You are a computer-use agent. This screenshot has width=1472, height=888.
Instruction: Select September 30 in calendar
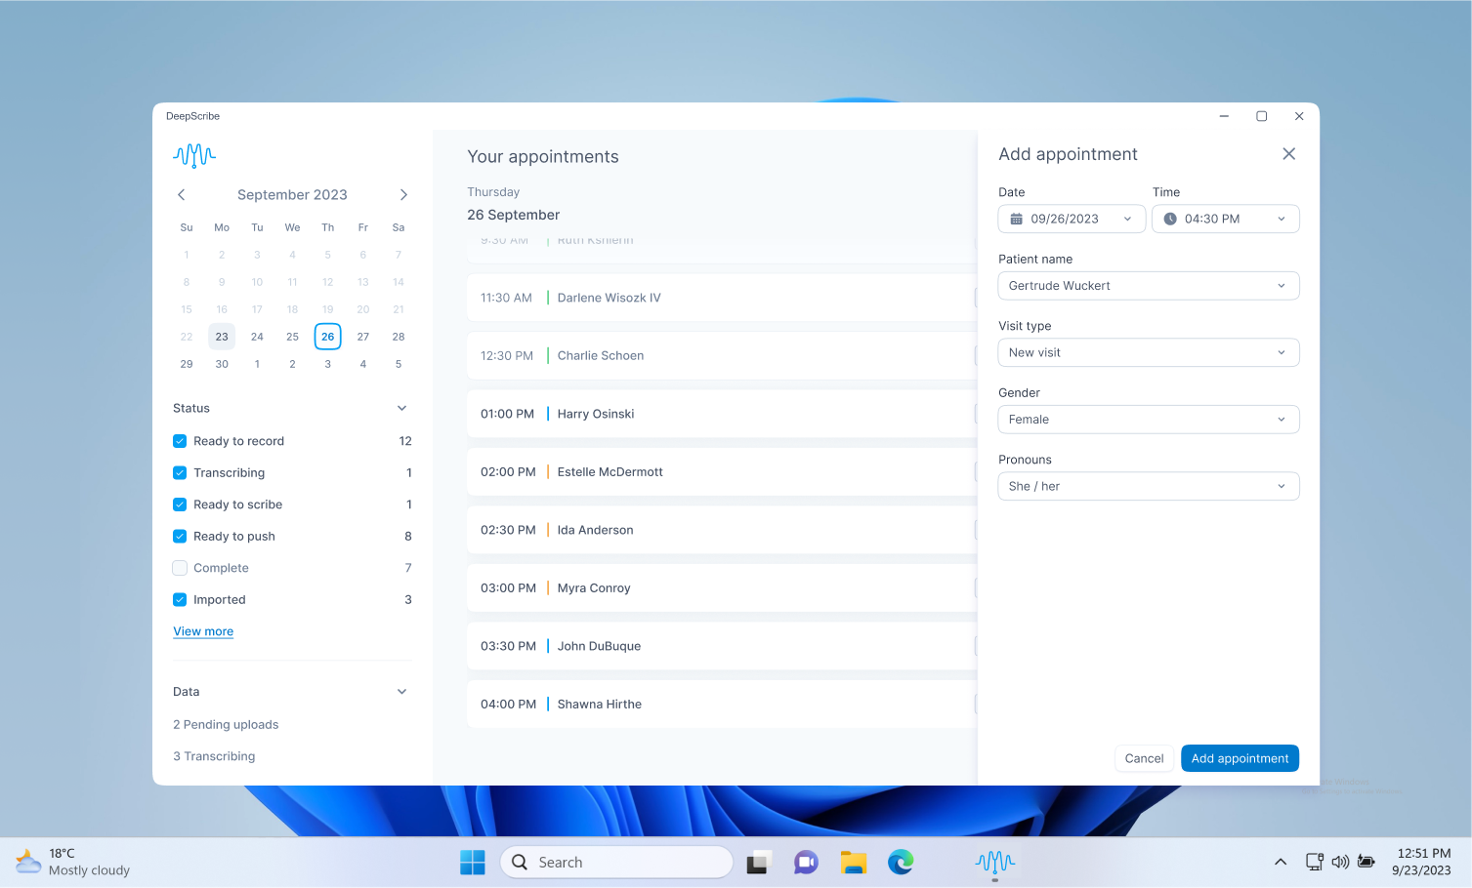(222, 364)
